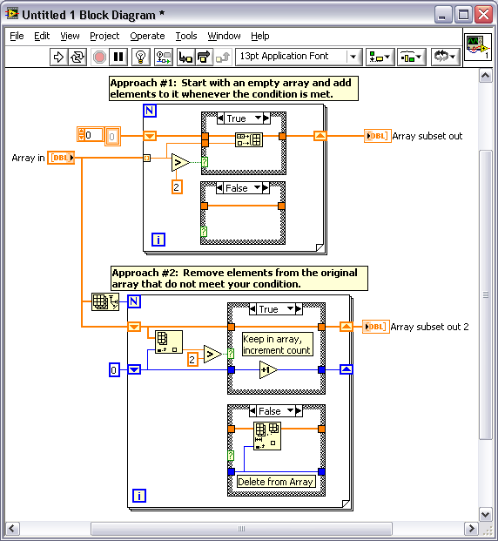Open the Tools menu

tap(186, 36)
